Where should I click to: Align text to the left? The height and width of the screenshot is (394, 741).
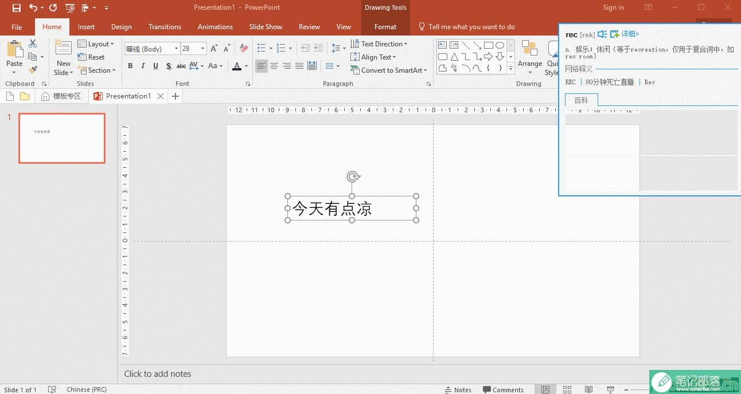coord(262,66)
